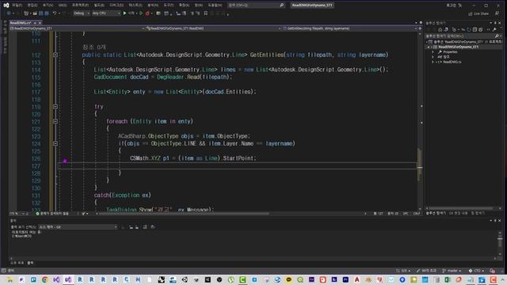Screen dimensions: 507x285
Task: Expand the ReadDWG.cs node in Solution Explorer
Action: (x=433, y=62)
